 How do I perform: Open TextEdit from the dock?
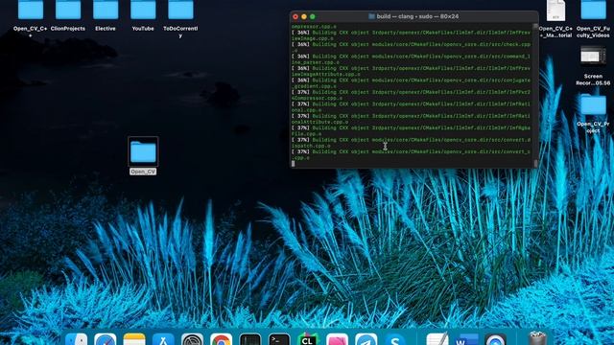(437, 338)
